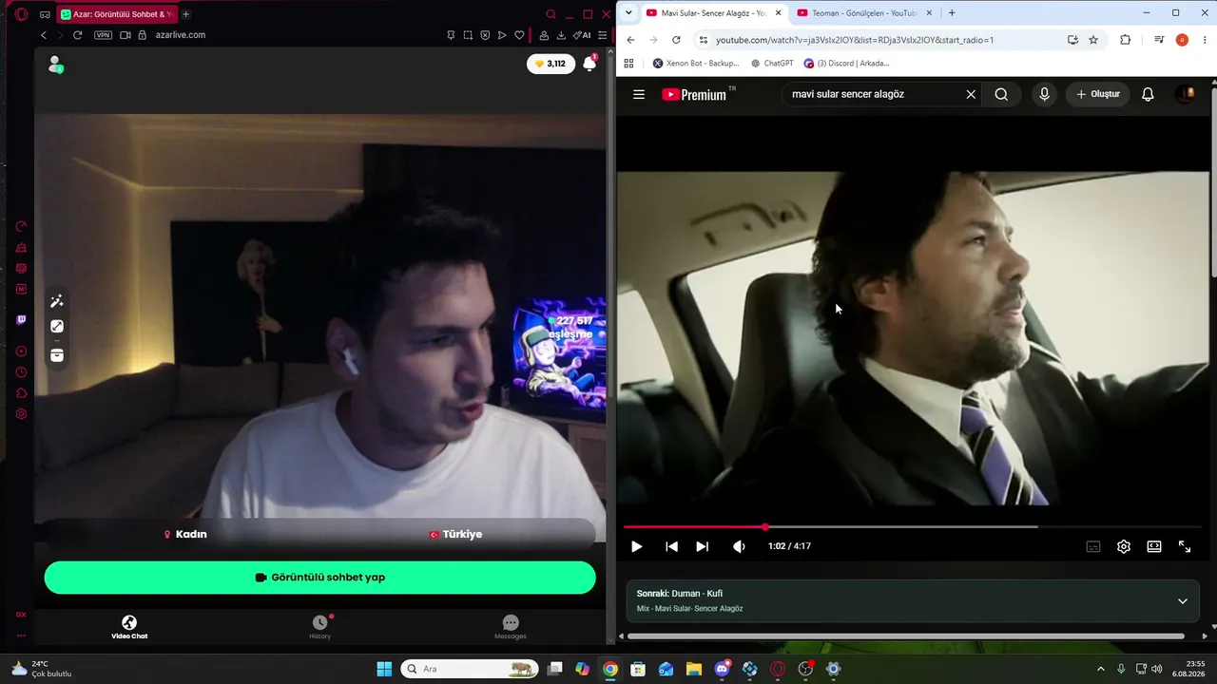Open YouTube player settings gear
The image size is (1217, 684).
pyautogui.click(x=1124, y=546)
